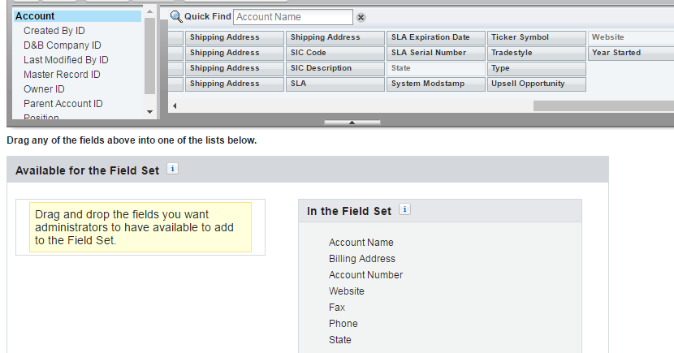Click the SIC Code field tile

(x=335, y=54)
